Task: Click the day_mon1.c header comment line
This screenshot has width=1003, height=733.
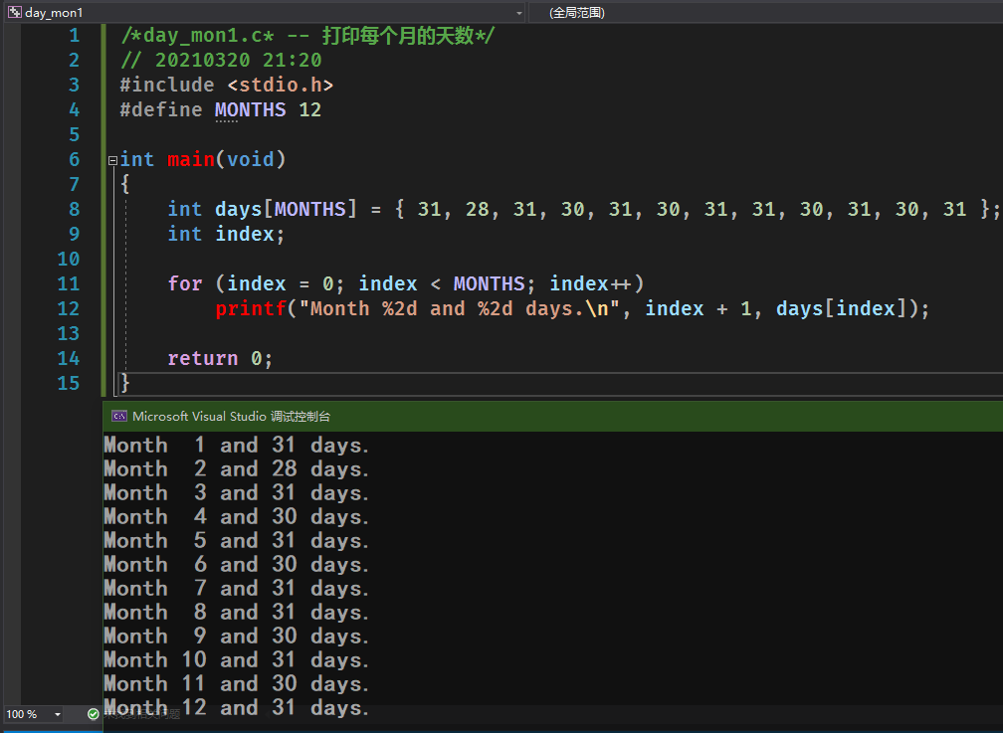Action: pyautogui.click(x=307, y=35)
